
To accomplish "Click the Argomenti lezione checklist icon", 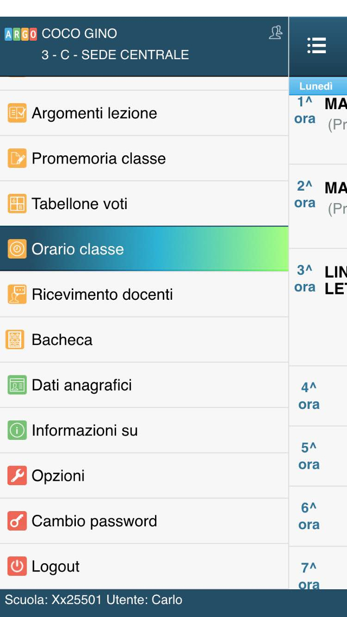I will point(17,113).
